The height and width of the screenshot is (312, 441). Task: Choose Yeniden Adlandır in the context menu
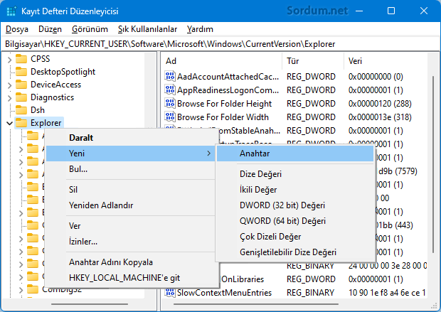pyautogui.click(x=130, y=205)
